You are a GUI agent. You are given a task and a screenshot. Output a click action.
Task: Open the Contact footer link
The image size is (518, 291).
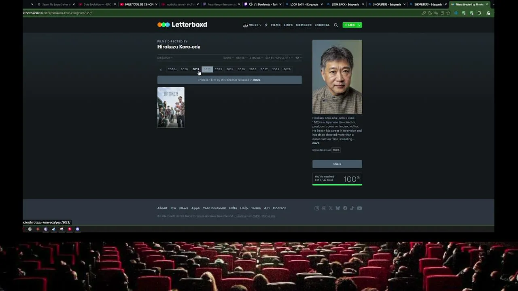[x=279, y=208]
